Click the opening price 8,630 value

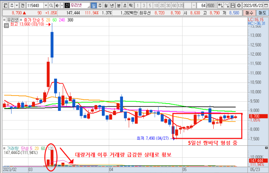(195, 13)
